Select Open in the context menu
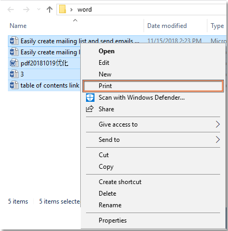 tap(153, 51)
